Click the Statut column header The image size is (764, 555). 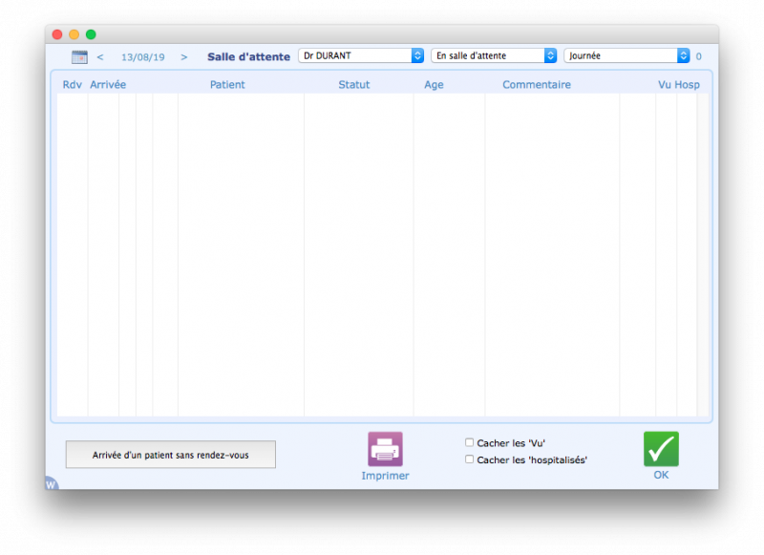pos(354,85)
